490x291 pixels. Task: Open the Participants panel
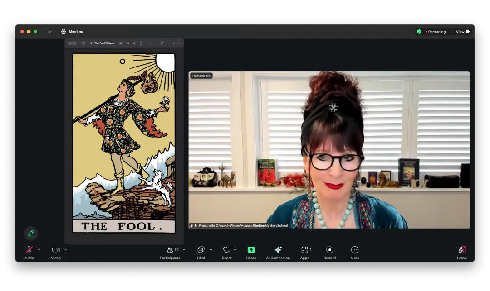[170, 250]
